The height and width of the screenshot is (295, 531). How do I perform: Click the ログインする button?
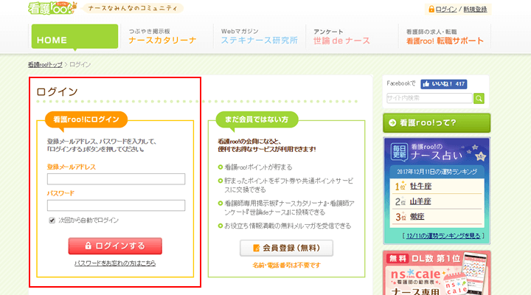(115, 246)
